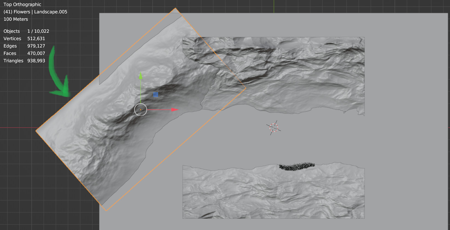The width and height of the screenshot is (450, 230).
Task: Click the '100 Meters' grid scale text
Action: point(16,19)
